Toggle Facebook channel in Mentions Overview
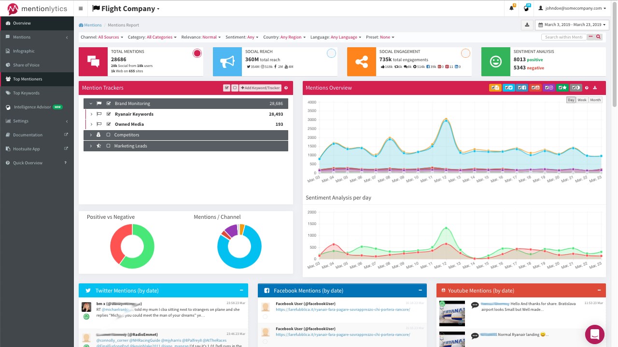 [522, 88]
